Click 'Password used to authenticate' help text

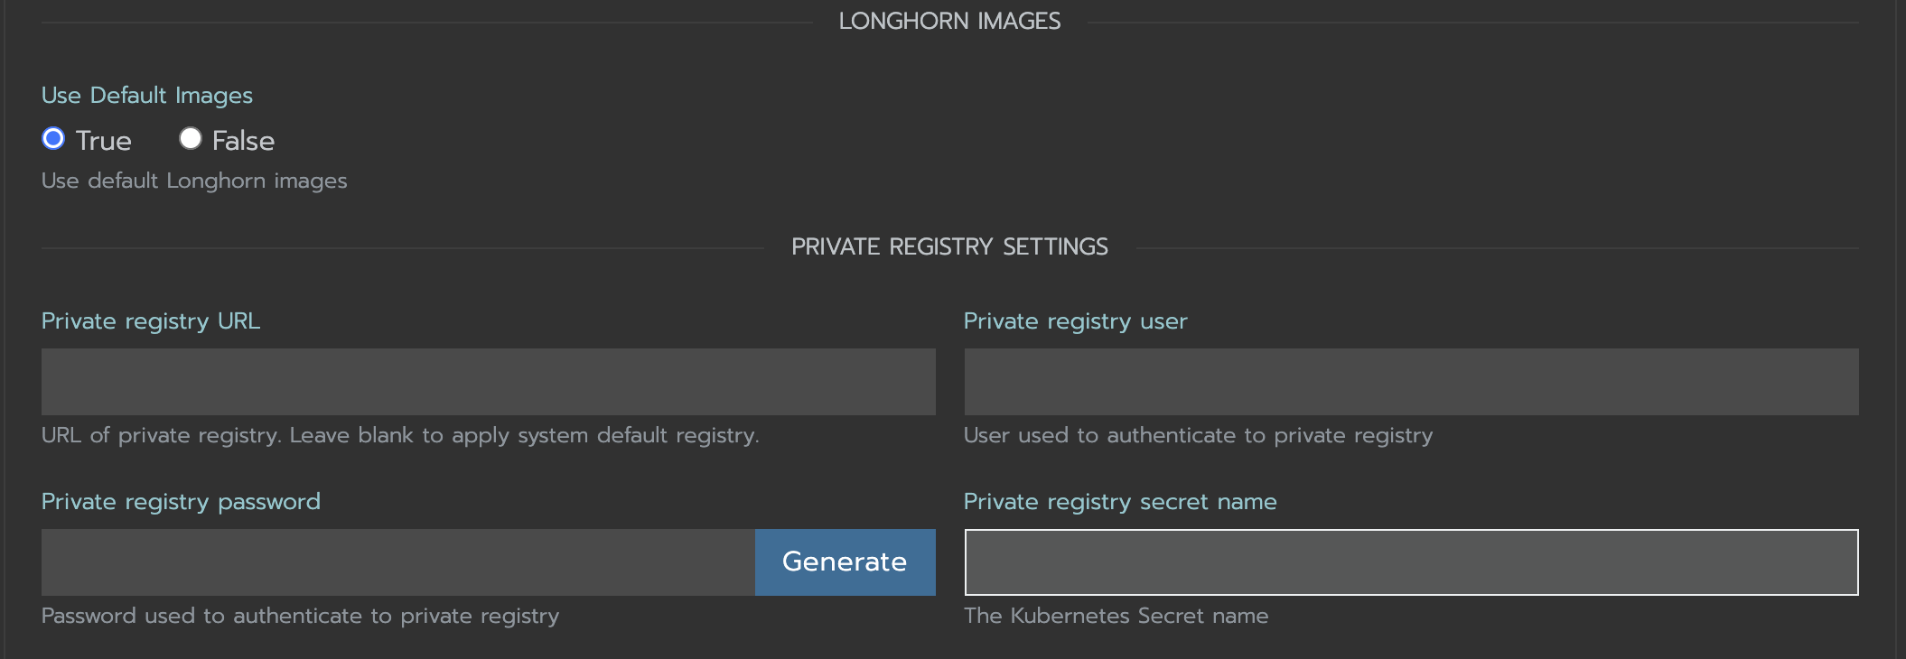coord(300,617)
